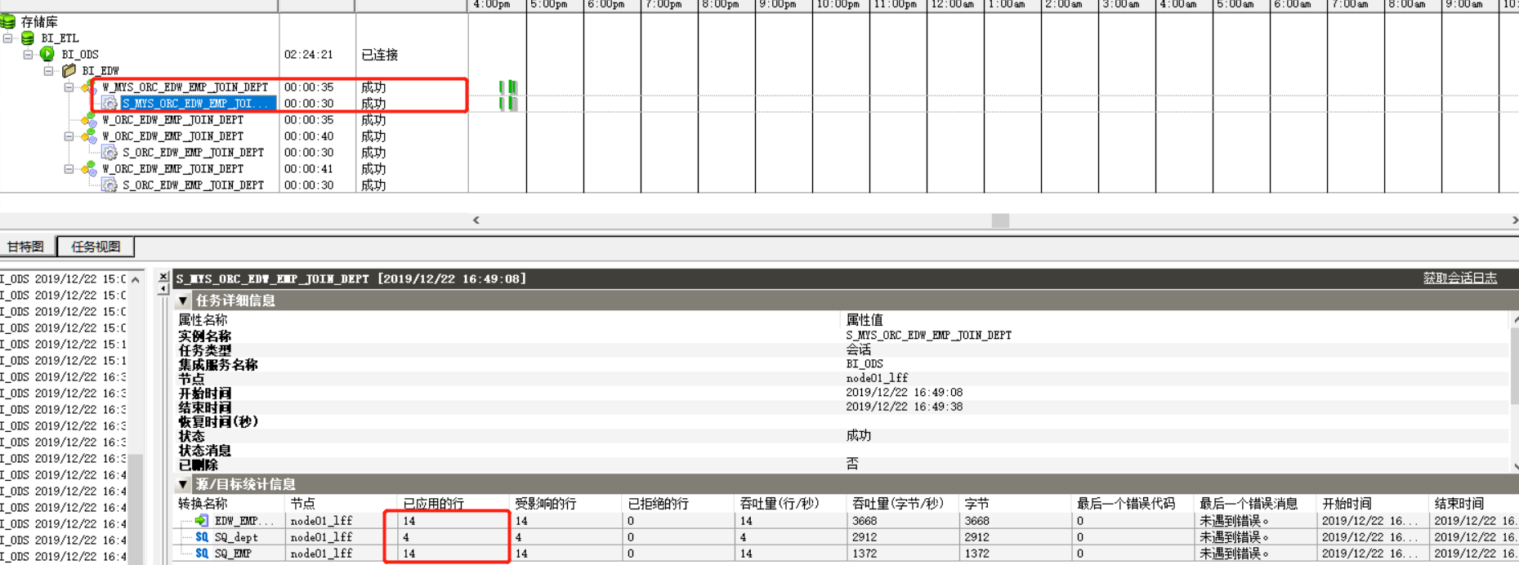
Task: Click the 已应用的行 cell for SQ_dept
Action: 453,537
